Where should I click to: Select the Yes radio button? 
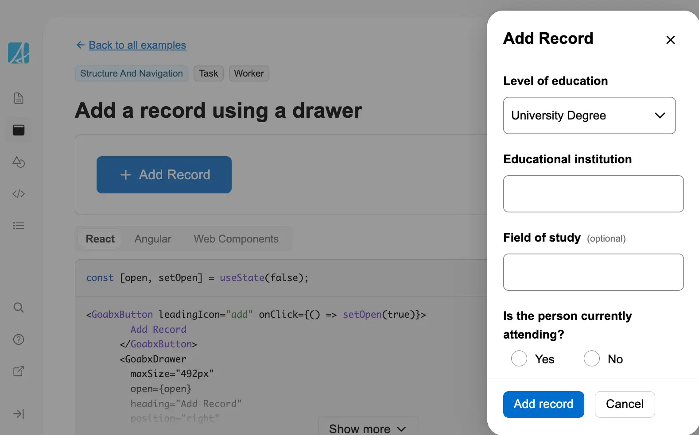(519, 358)
